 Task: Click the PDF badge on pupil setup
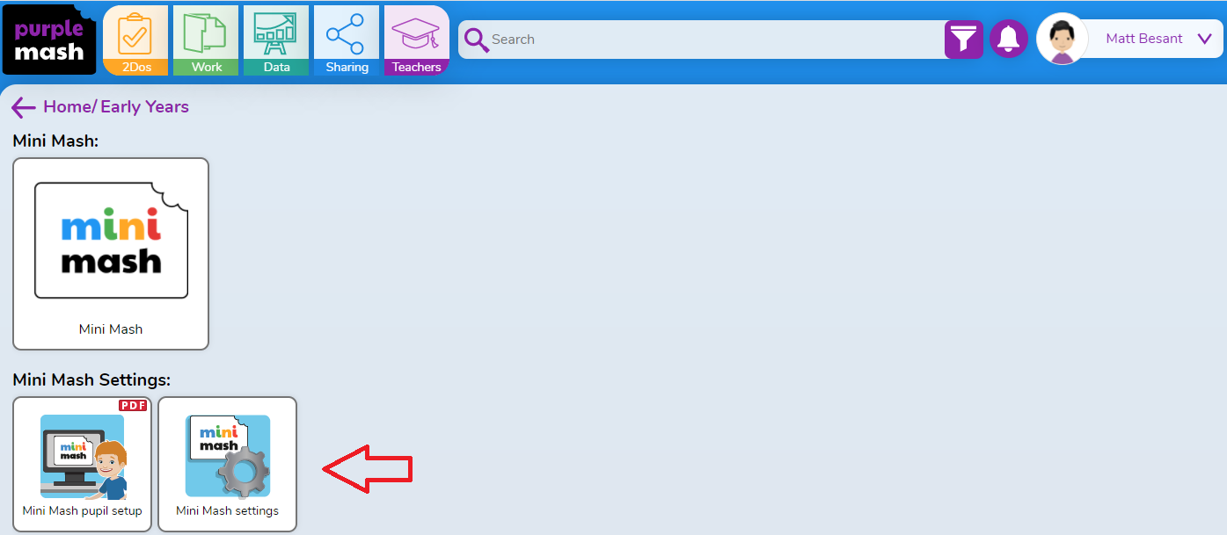click(x=133, y=405)
